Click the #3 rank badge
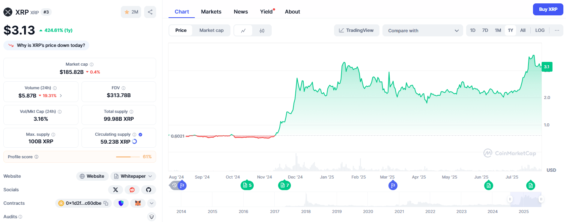The height and width of the screenshot is (222, 566). [46, 12]
